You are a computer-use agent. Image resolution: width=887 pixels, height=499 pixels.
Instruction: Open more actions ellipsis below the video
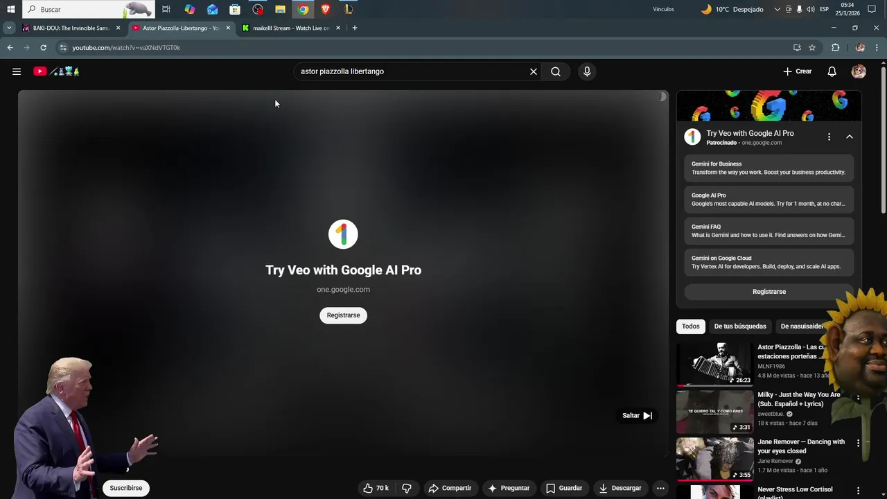coord(660,488)
